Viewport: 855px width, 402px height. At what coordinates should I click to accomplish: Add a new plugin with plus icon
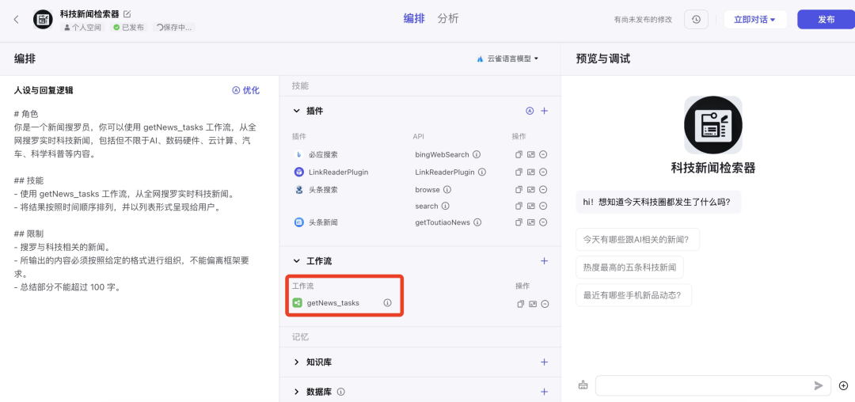point(544,111)
